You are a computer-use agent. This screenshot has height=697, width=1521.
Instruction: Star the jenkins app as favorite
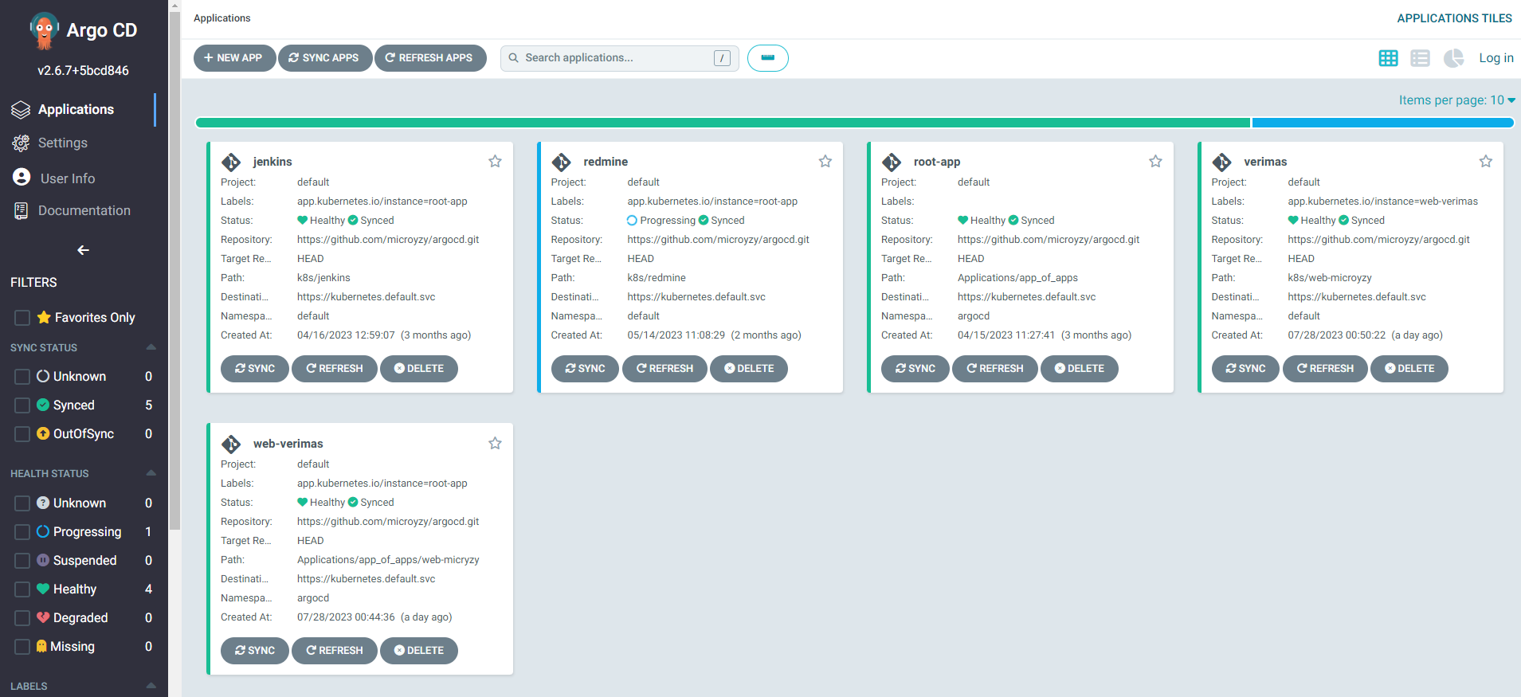(495, 162)
